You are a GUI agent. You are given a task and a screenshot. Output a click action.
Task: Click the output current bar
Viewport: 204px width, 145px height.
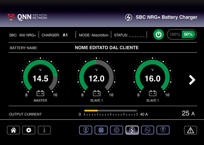pos(111,111)
